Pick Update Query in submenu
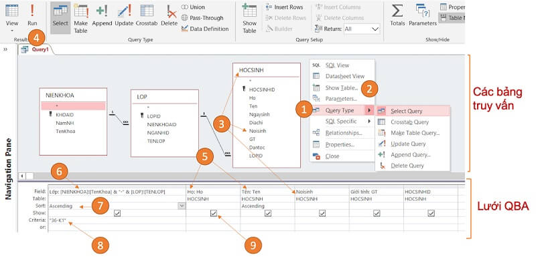This screenshot has height=259, width=536. tap(413, 144)
